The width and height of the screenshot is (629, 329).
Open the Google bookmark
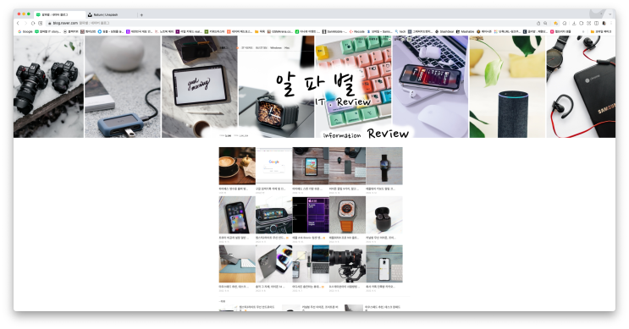[x=25, y=31]
